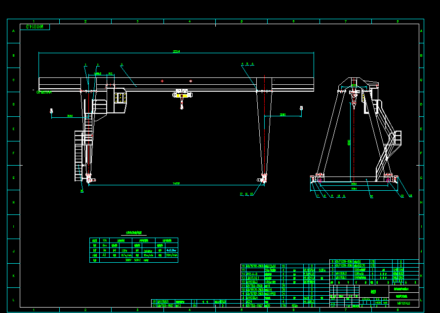Click NH1014.0 drawing number in title block
The height and width of the screenshot is (313, 440).
coord(404,303)
